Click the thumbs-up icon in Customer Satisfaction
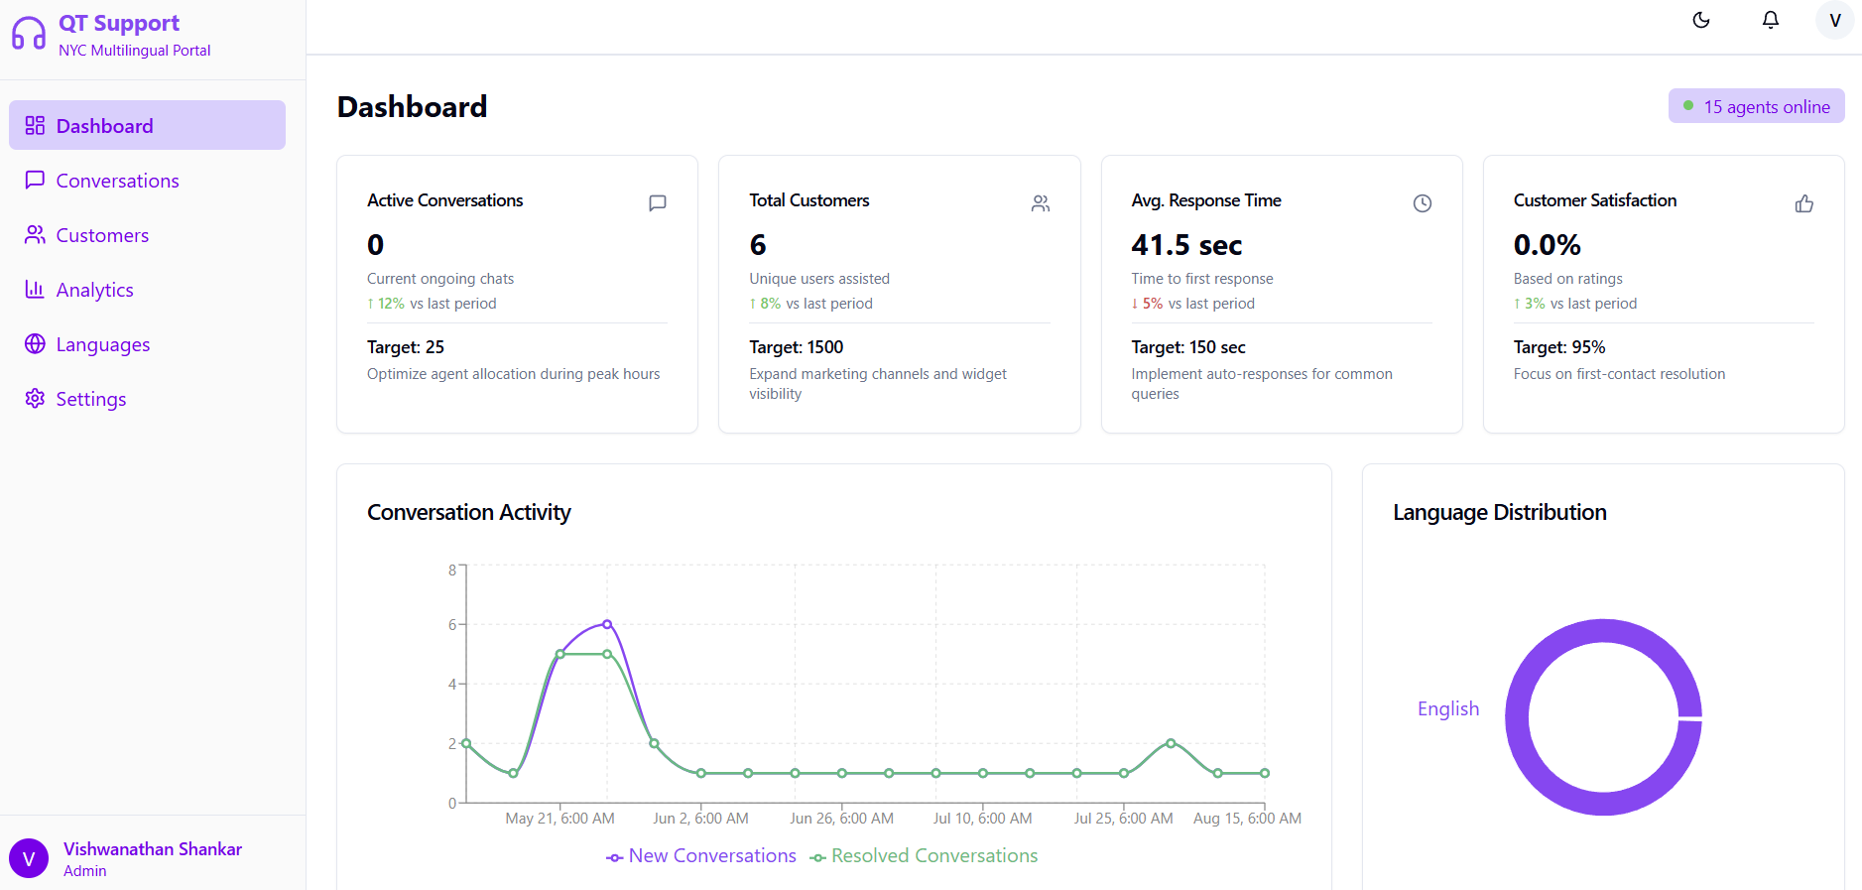 (x=1803, y=203)
